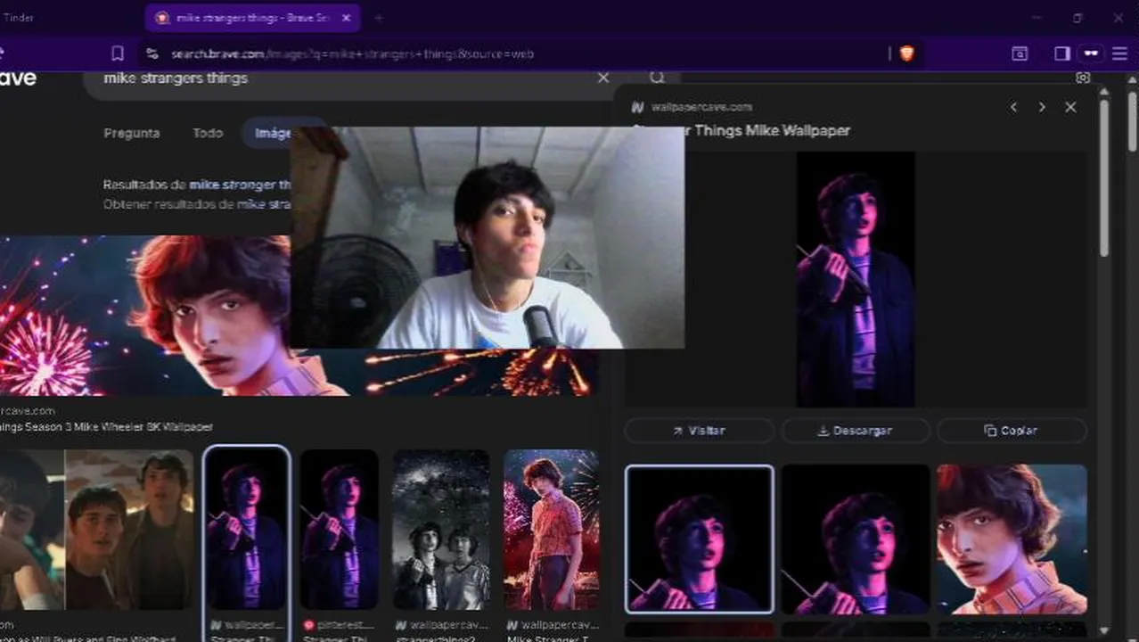The height and width of the screenshot is (642, 1139).
Task: Click the Visitar button
Action: click(700, 431)
